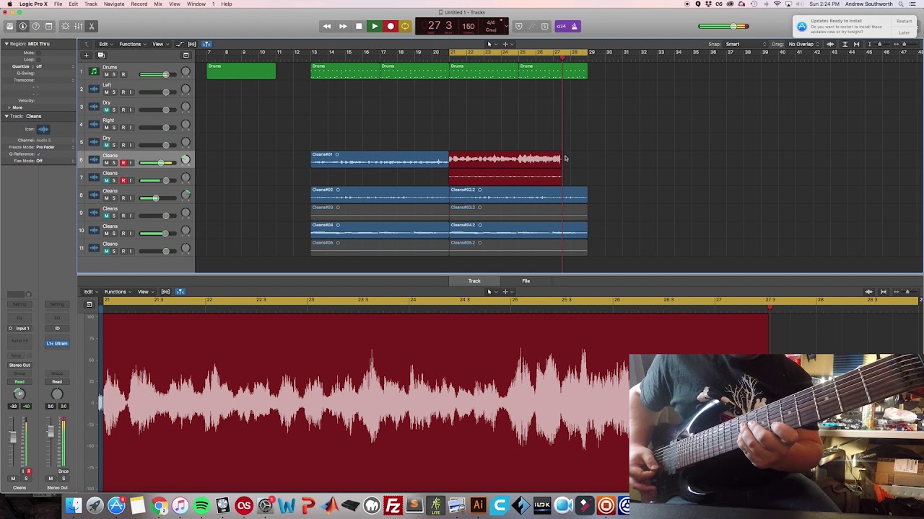This screenshot has height=519, width=924.
Task: Toggle Catch playhead button in Tracks toolbar
Action: (x=206, y=44)
